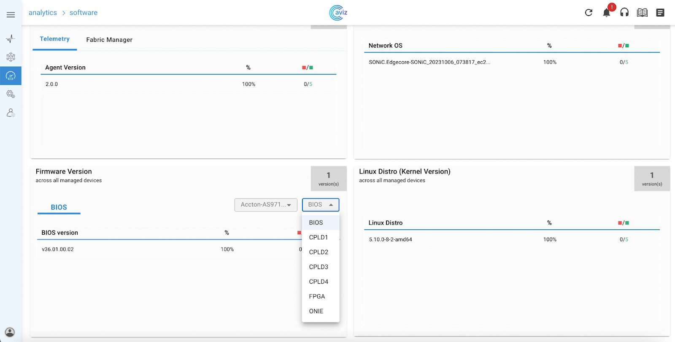Screen dimensions: 675x342
Task: Choose CPLD3 from the dropdown list
Action: coord(321,267)
